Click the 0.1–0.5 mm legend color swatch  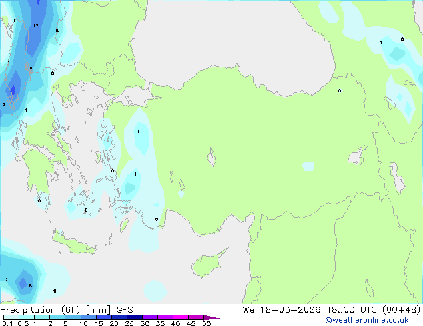(x=11, y=317)
